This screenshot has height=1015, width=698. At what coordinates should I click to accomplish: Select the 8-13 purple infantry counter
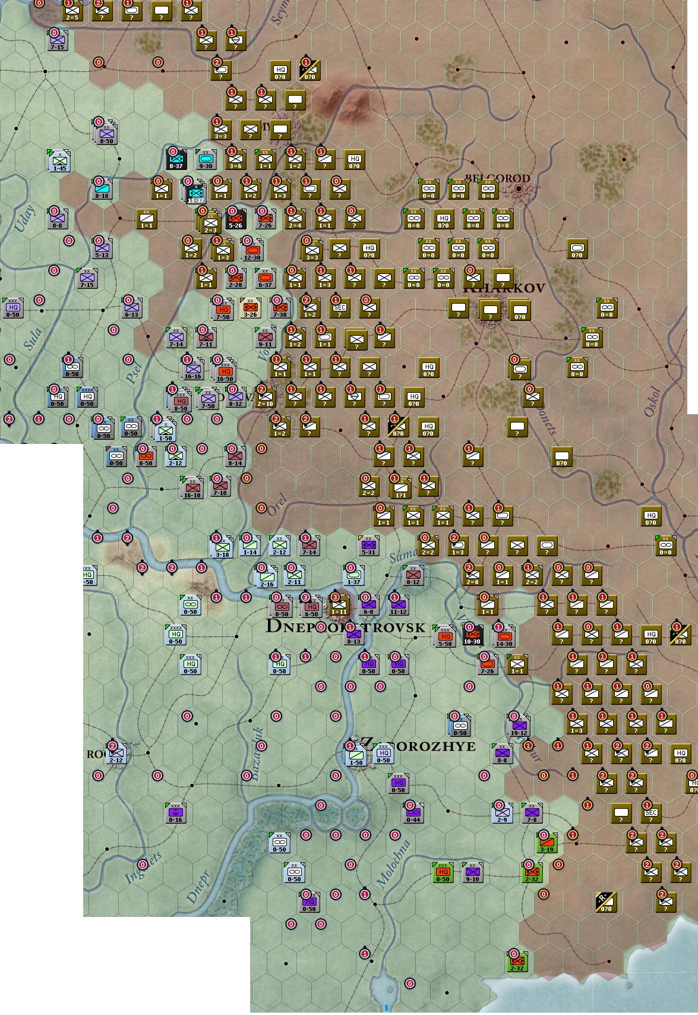click(x=354, y=635)
